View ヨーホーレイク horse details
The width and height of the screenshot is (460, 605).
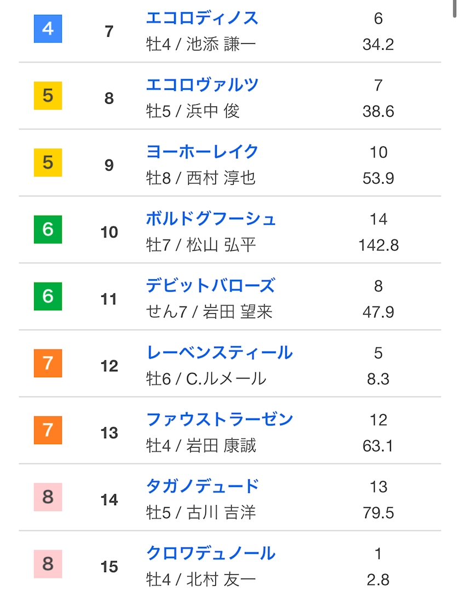pyautogui.click(x=202, y=152)
